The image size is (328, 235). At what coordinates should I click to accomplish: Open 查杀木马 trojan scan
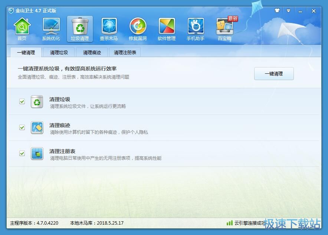click(x=109, y=29)
